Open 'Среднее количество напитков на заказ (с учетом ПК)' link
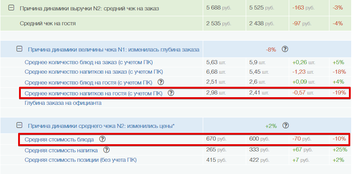Screen dimensions: 353x174 click(94, 72)
